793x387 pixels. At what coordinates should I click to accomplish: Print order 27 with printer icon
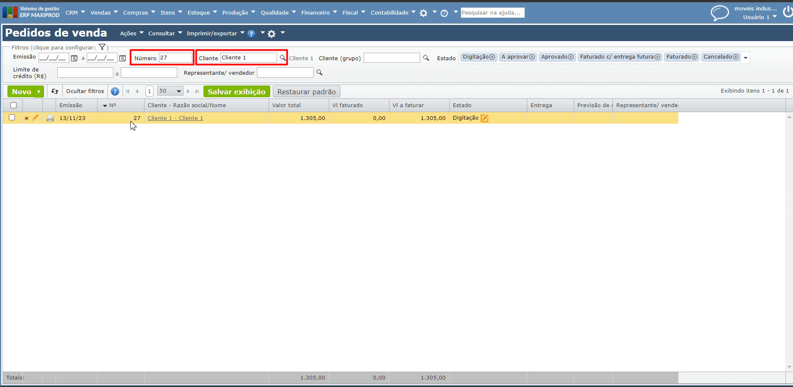coord(50,118)
